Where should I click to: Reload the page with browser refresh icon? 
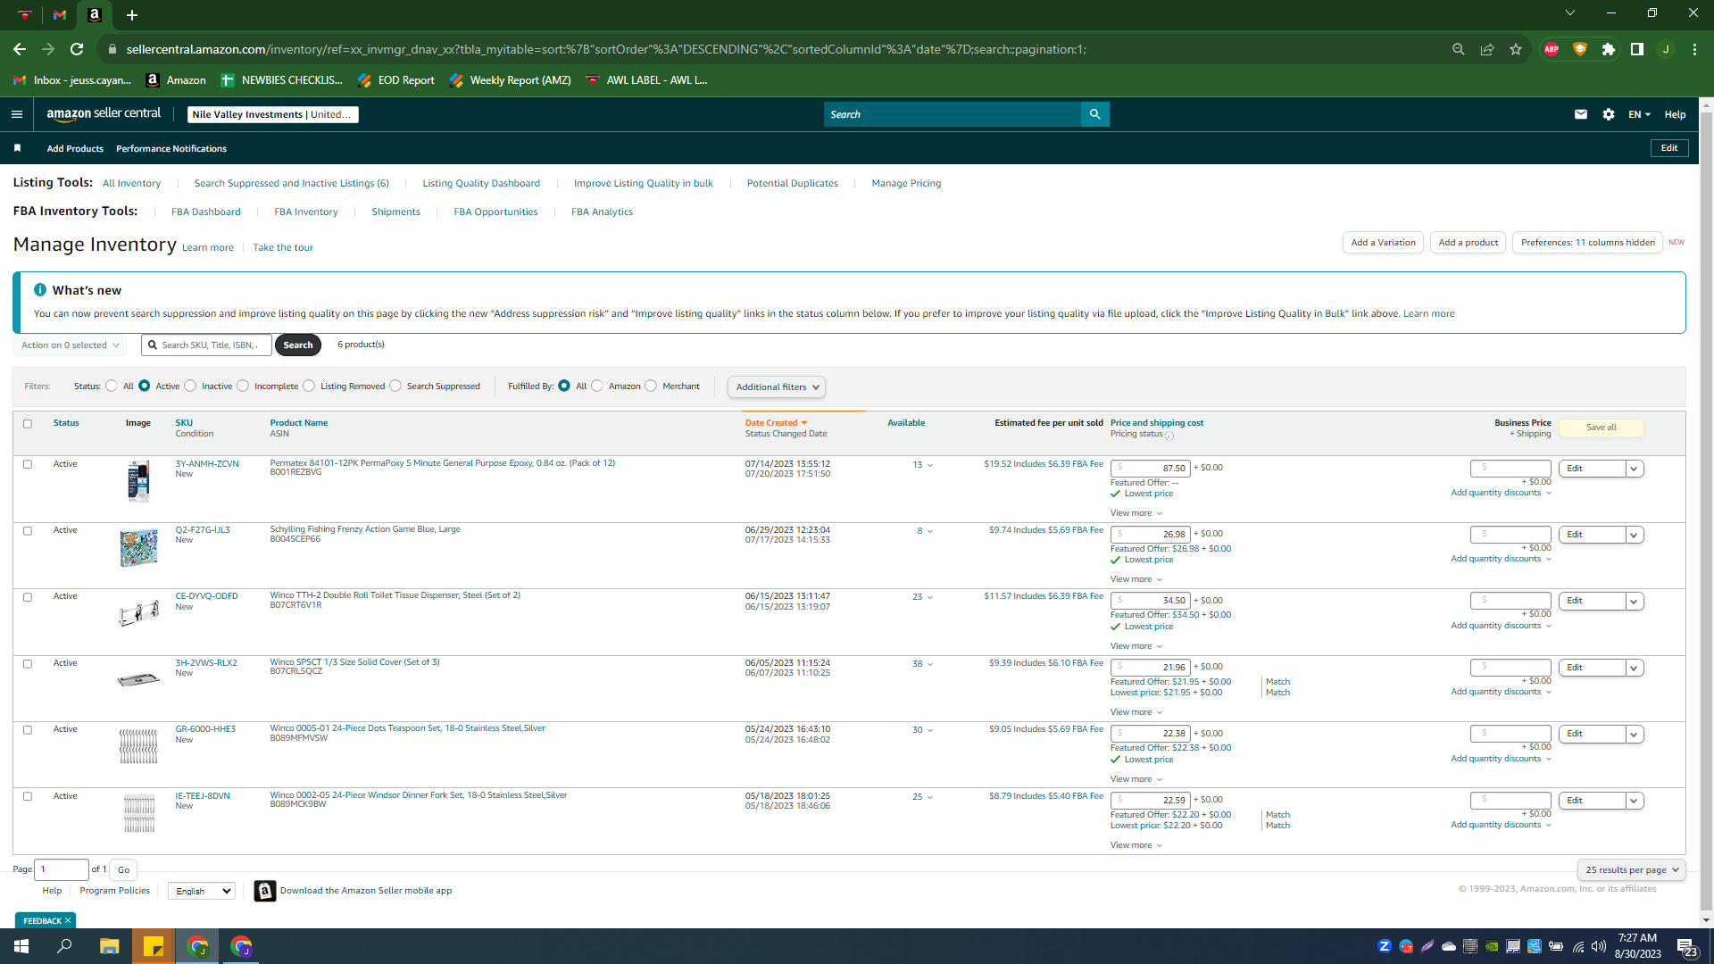pos(77,49)
